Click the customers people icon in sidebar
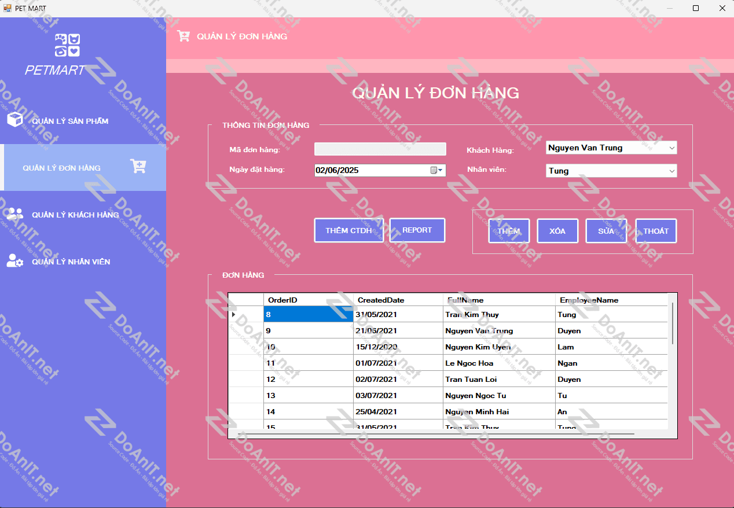Viewport: 734px width, 508px height. tap(15, 214)
